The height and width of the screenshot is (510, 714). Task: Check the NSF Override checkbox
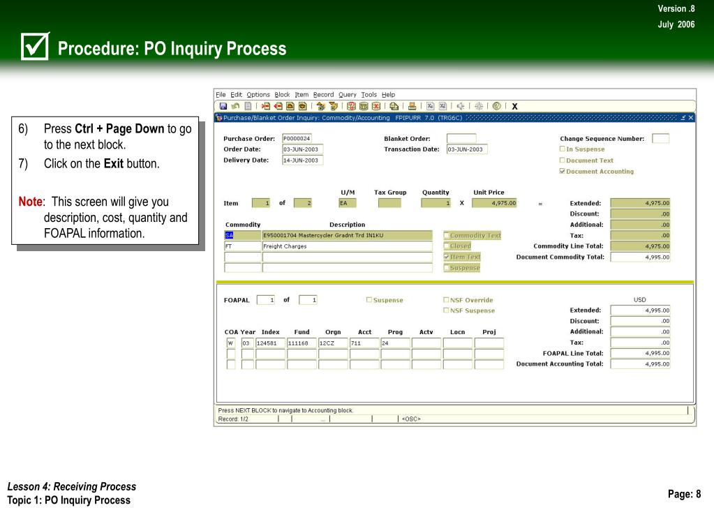pos(447,300)
